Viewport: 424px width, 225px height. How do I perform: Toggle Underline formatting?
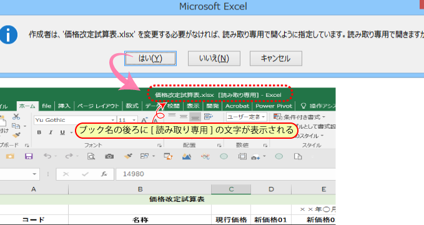click(62, 132)
